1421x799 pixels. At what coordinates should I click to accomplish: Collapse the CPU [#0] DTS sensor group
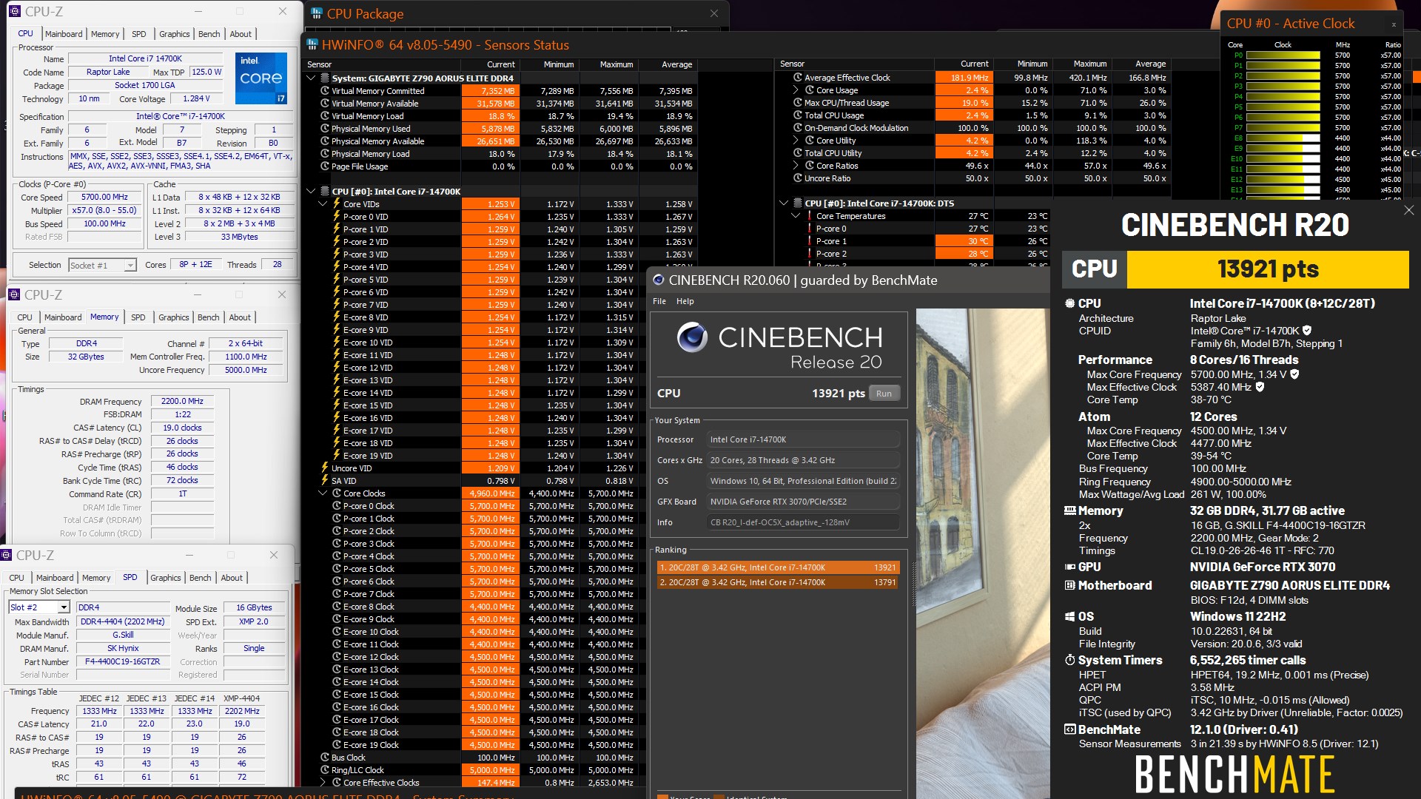pyautogui.click(x=784, y=203)
